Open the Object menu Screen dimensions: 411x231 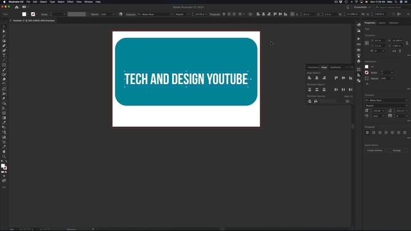43,2
